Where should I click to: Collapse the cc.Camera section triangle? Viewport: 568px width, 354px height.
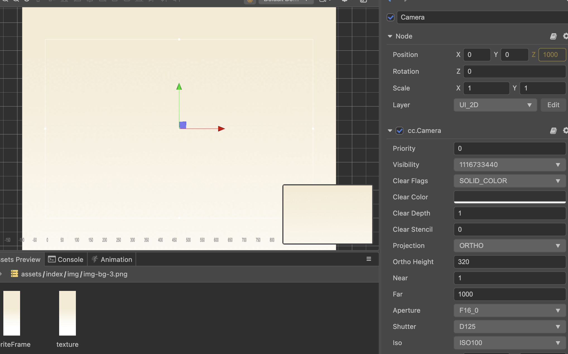(390, 131)
